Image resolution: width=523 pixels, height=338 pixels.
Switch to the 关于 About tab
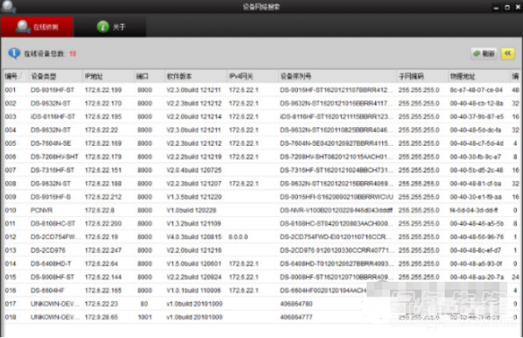click(110, 27)
